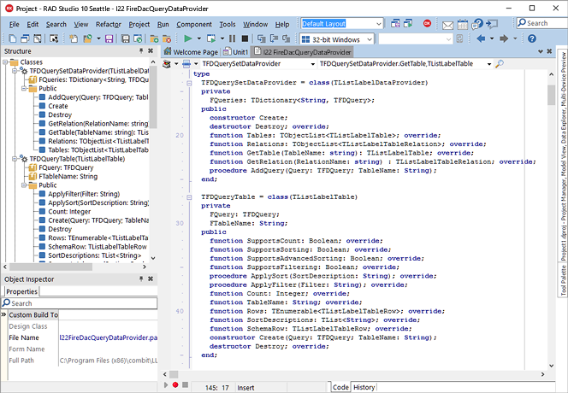568x393 pixels.
Task: Click the Step Over debug icon
Action: click(x=275, y=38)
